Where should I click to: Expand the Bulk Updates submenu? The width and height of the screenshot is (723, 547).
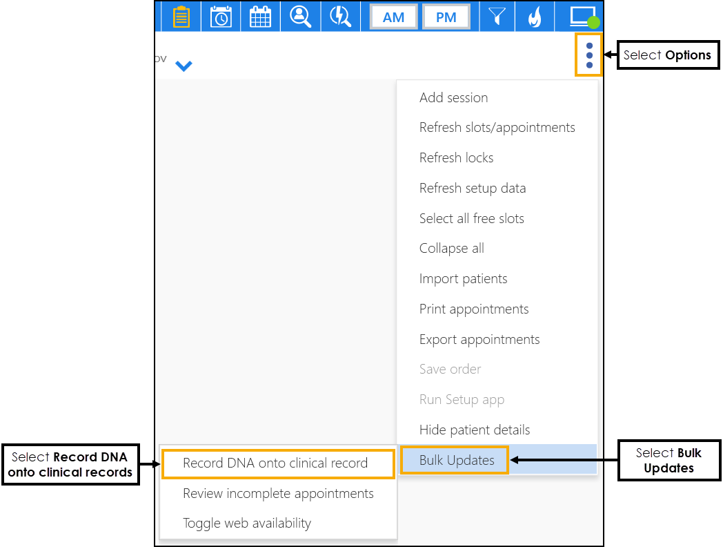click(x=457, y=461)
